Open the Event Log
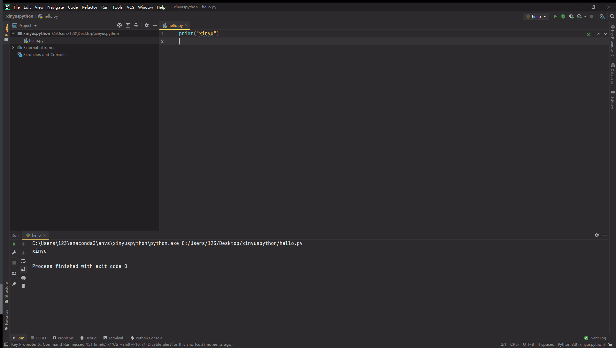Viewport: 616px width, 348px height. coord(595,338)
